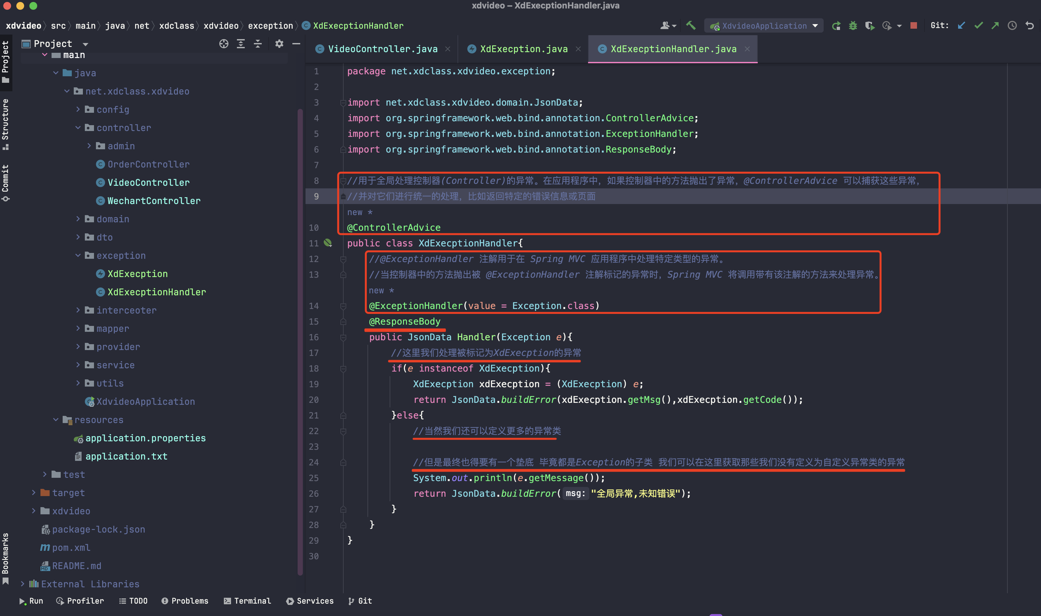Show Git history with the clock icon
This screenshot has height=616, width=1041.
(x=1012, y=26)
